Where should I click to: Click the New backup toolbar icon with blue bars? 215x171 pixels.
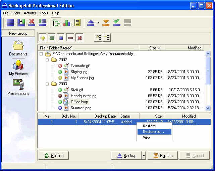[x=10, y=22]
